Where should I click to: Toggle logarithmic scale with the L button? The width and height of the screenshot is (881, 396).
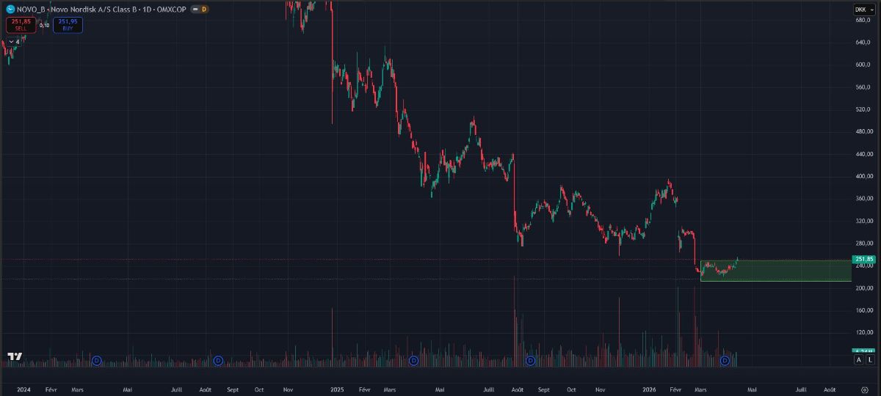tap(869, 361)
